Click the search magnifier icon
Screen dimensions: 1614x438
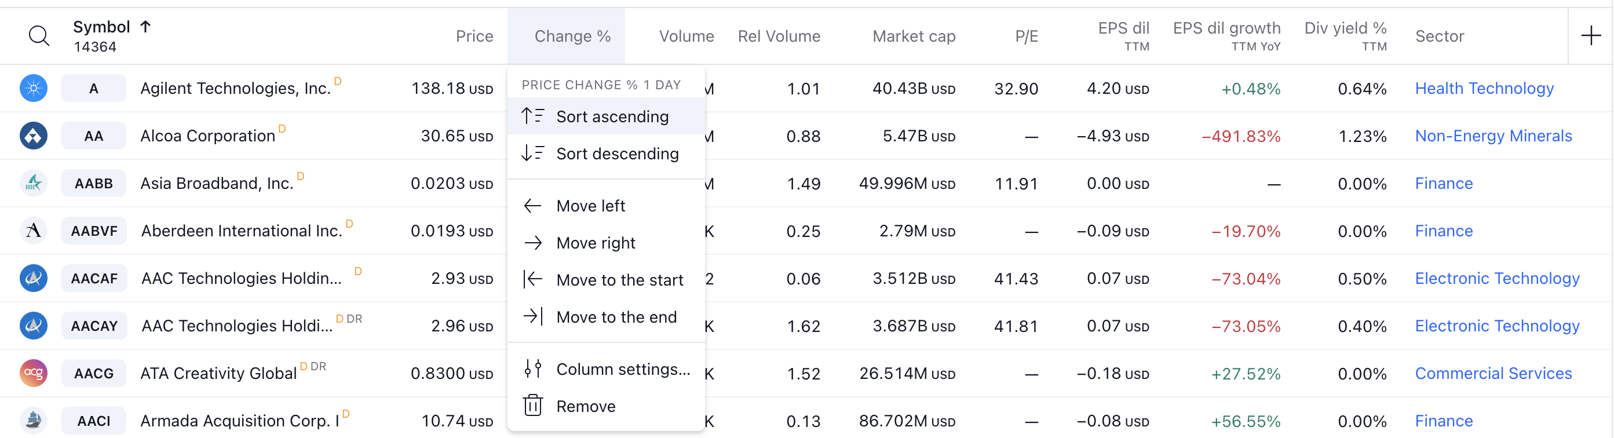pyautogui.click(x=39, y=36)
